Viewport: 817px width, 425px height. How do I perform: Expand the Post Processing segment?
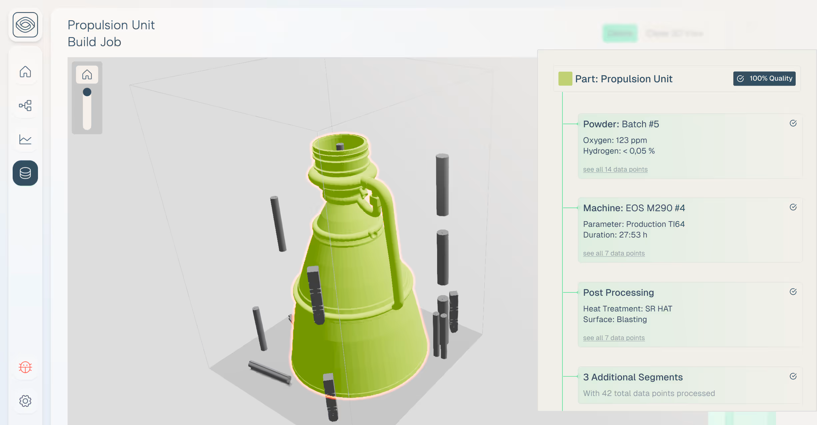point(618,293)
